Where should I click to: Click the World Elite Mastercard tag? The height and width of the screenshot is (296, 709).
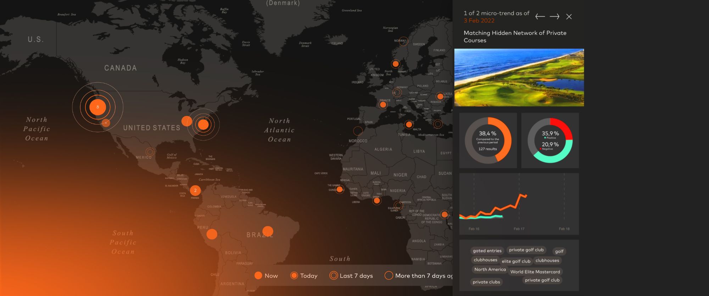pos(535,272)
